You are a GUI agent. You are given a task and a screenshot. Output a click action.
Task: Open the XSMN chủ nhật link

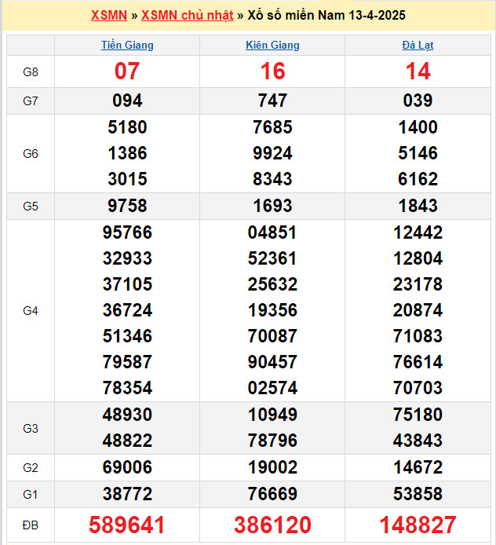187,16
